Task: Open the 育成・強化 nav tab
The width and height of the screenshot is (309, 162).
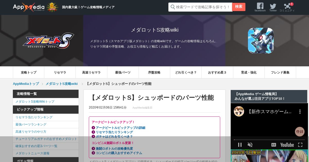Action: [249, 72]
